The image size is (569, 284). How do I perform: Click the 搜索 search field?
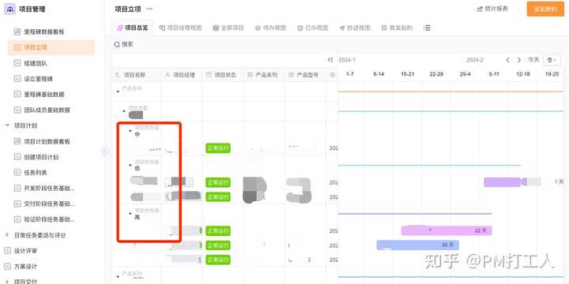(x=124, y=44)
